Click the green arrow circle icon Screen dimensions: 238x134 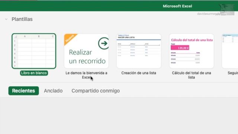pyautogui.click(x=104, y=43)
